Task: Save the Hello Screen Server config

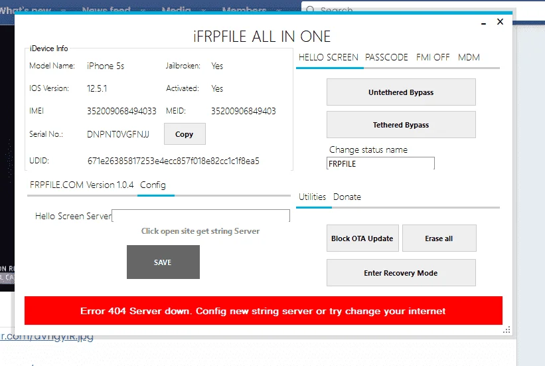Action: (163, 262)
